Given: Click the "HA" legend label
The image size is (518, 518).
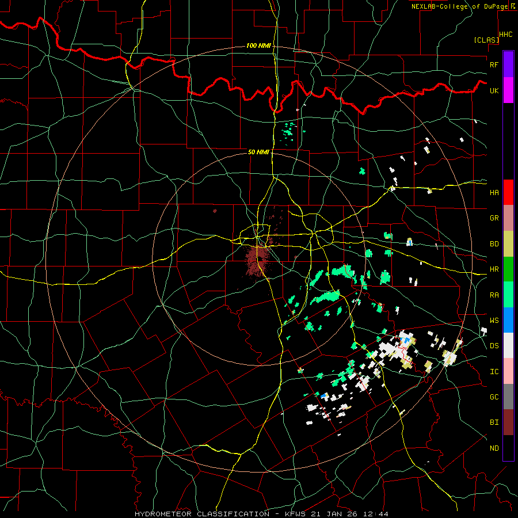Looking at the screenshot, I should (x=494, y=193).
